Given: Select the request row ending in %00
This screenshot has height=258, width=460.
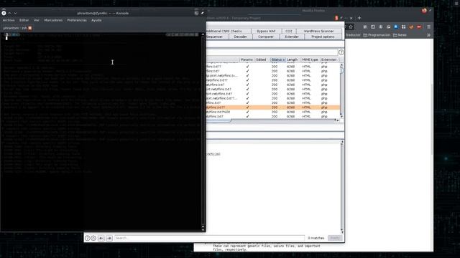Looking at the screenshot, I should pyautogui.click(x=273, y=112).
